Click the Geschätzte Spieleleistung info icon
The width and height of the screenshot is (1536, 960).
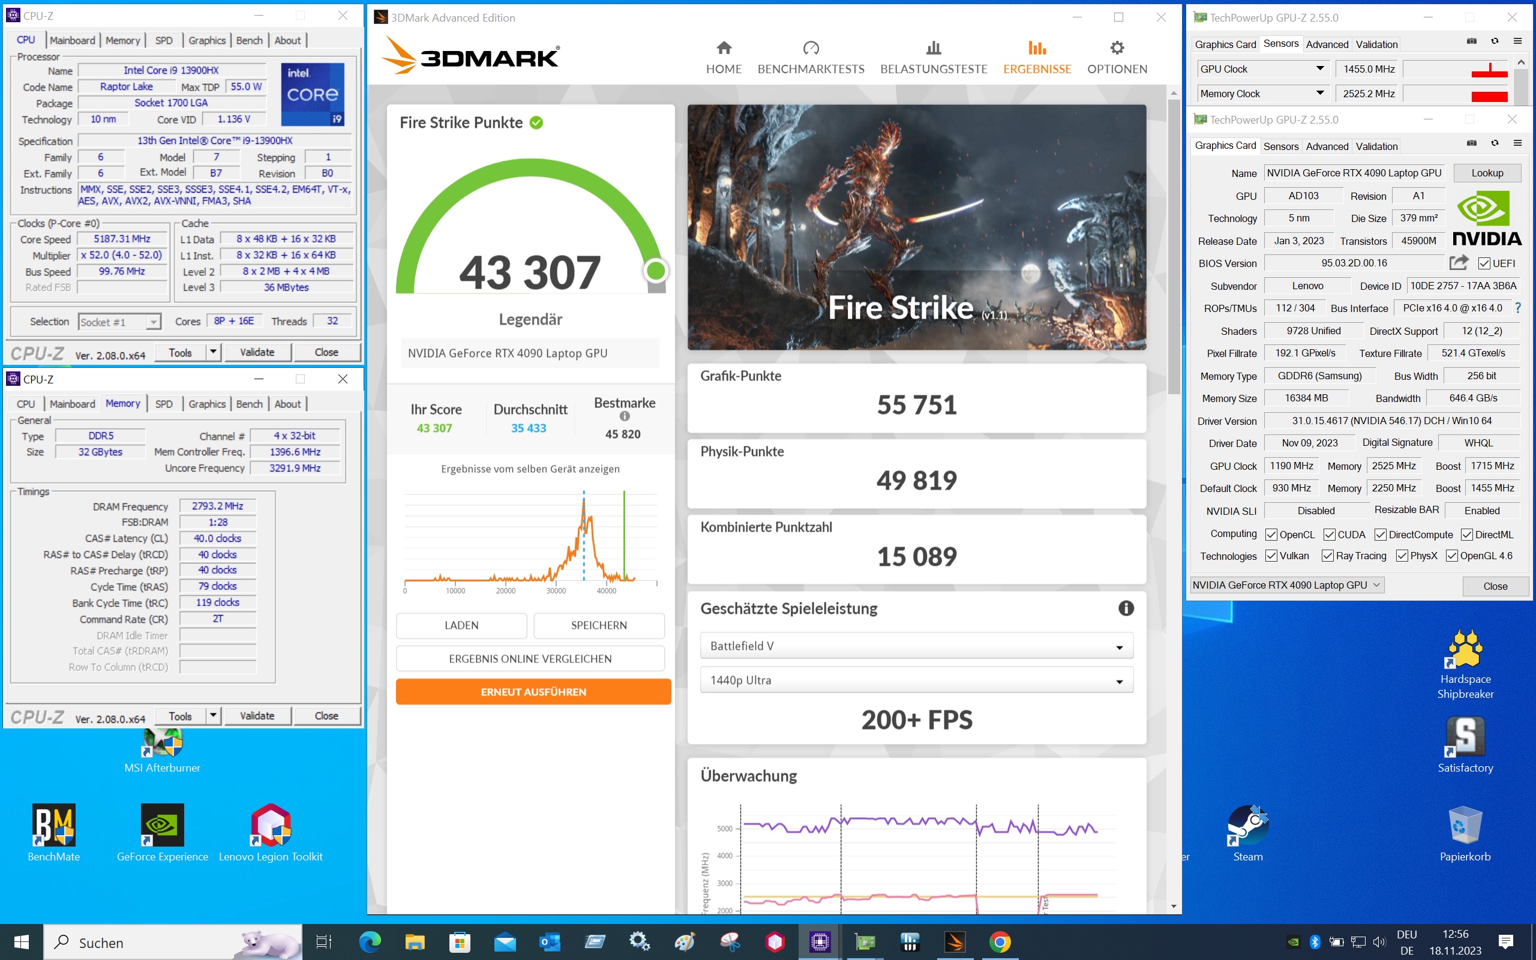[x=1126, y=608]
